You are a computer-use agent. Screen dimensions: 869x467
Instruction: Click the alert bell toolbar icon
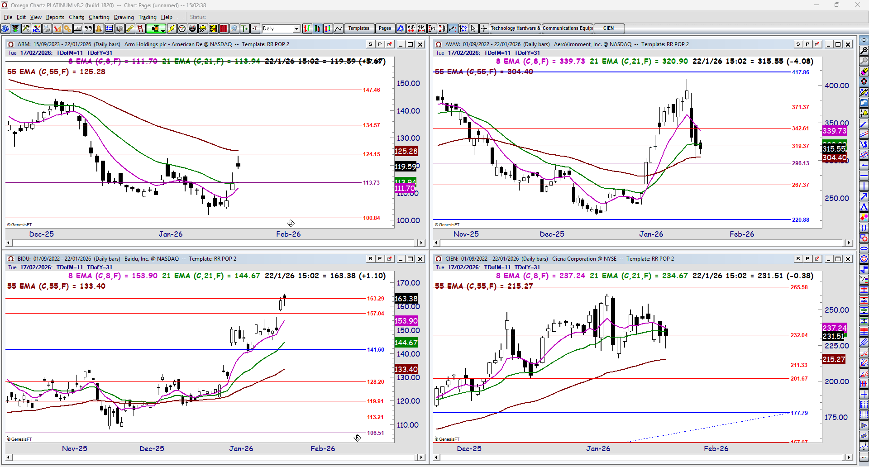pyautogui.click(x=99, y=29)
